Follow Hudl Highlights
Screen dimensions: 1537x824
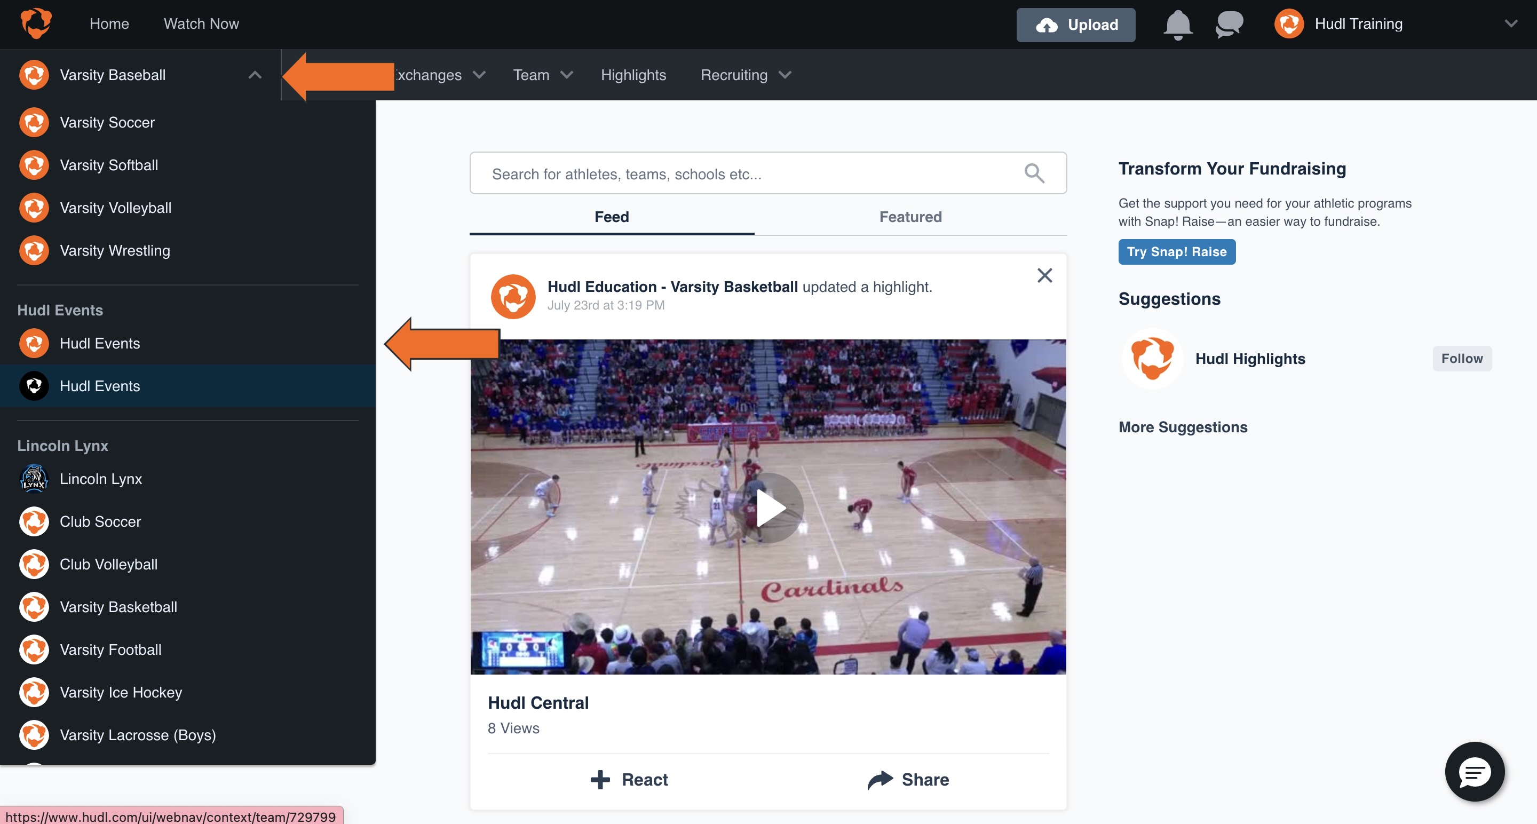tap(1462, 359)
